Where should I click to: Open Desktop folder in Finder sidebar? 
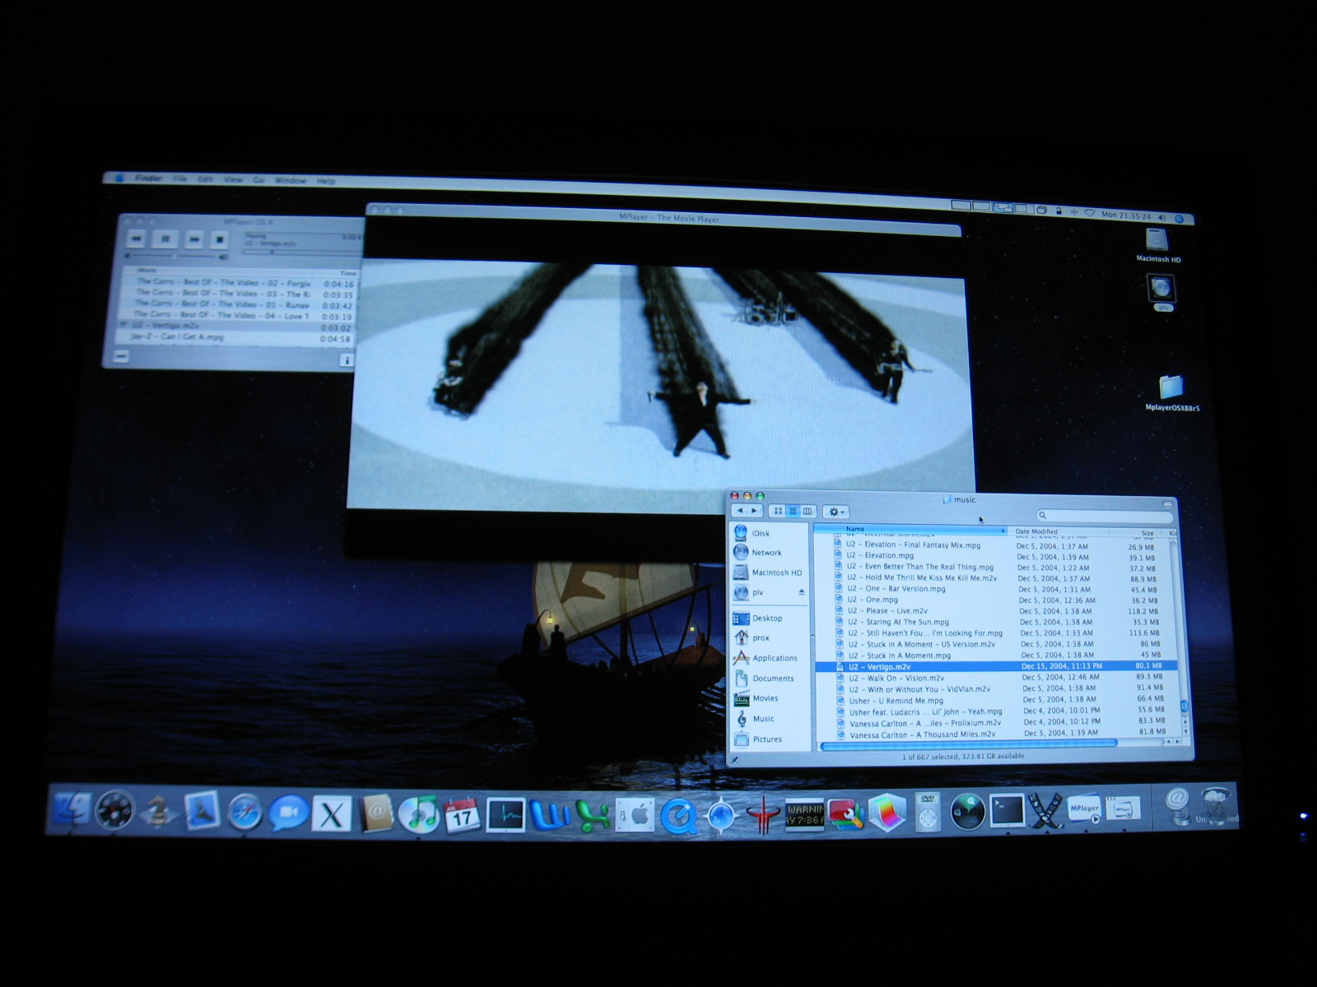click(x=758, y=618)
